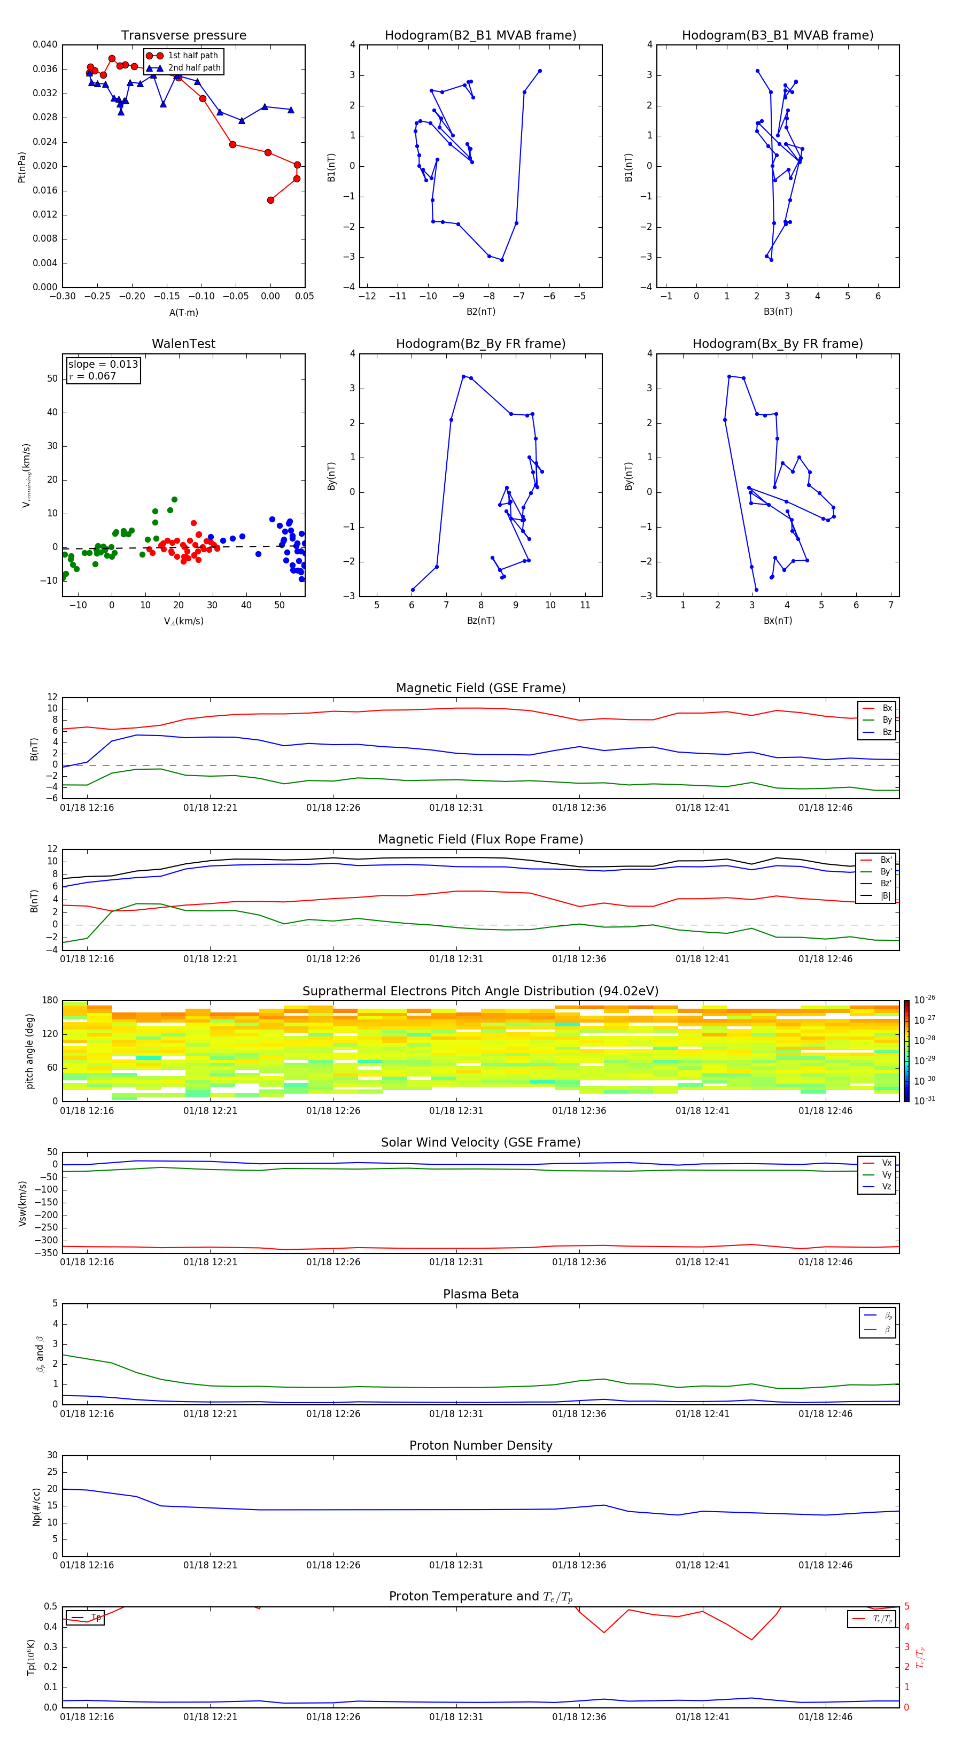
Task: Click the '10^-26' colorbar label
Action: tap(925, 1000)
